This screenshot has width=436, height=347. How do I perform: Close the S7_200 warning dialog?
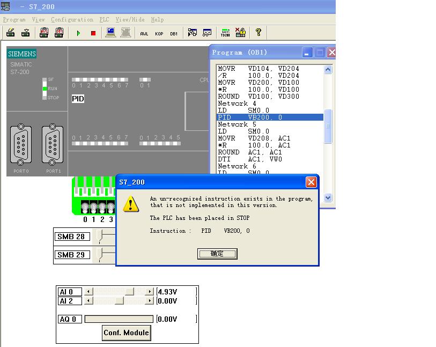pos(311,182)
